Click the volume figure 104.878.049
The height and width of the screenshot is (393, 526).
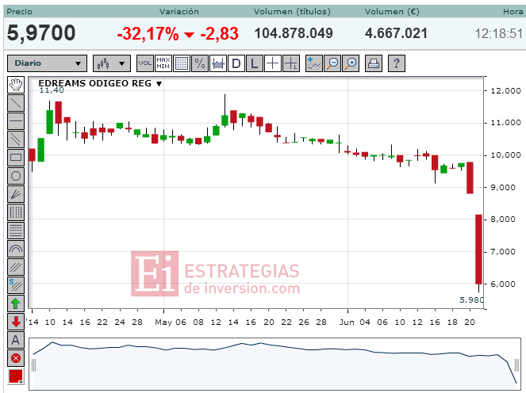[294, 33]
